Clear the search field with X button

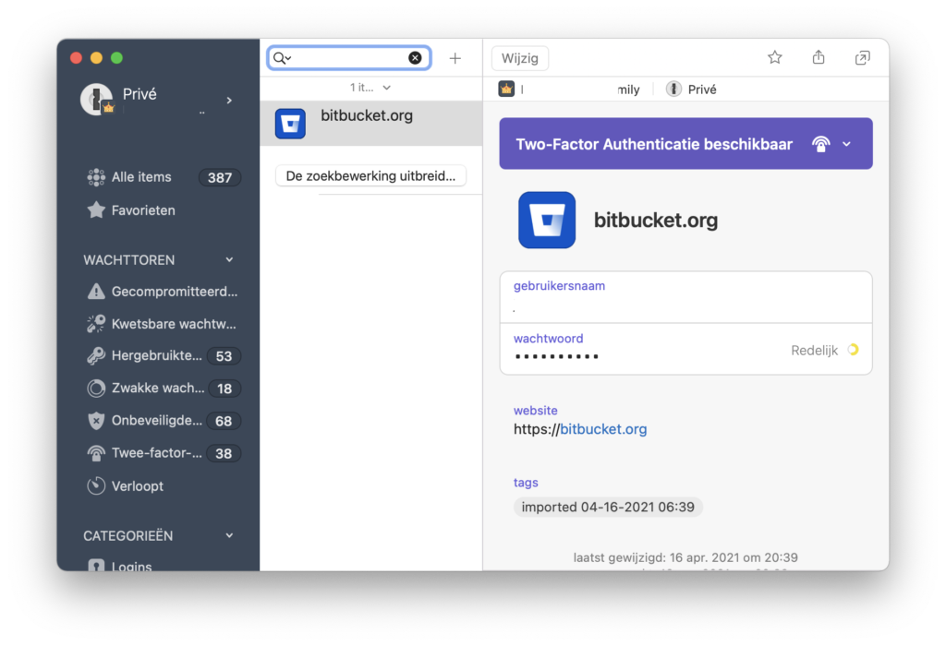tap(415, 58)
